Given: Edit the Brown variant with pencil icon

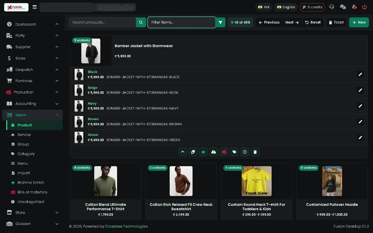Looking at the screenshot, I should pyautogui.click(x=360, y=122).
